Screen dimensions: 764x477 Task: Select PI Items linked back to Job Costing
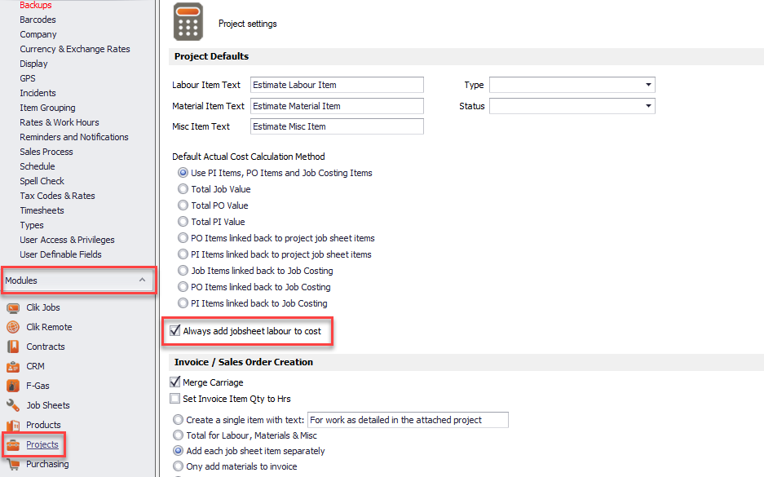(183, 303)
